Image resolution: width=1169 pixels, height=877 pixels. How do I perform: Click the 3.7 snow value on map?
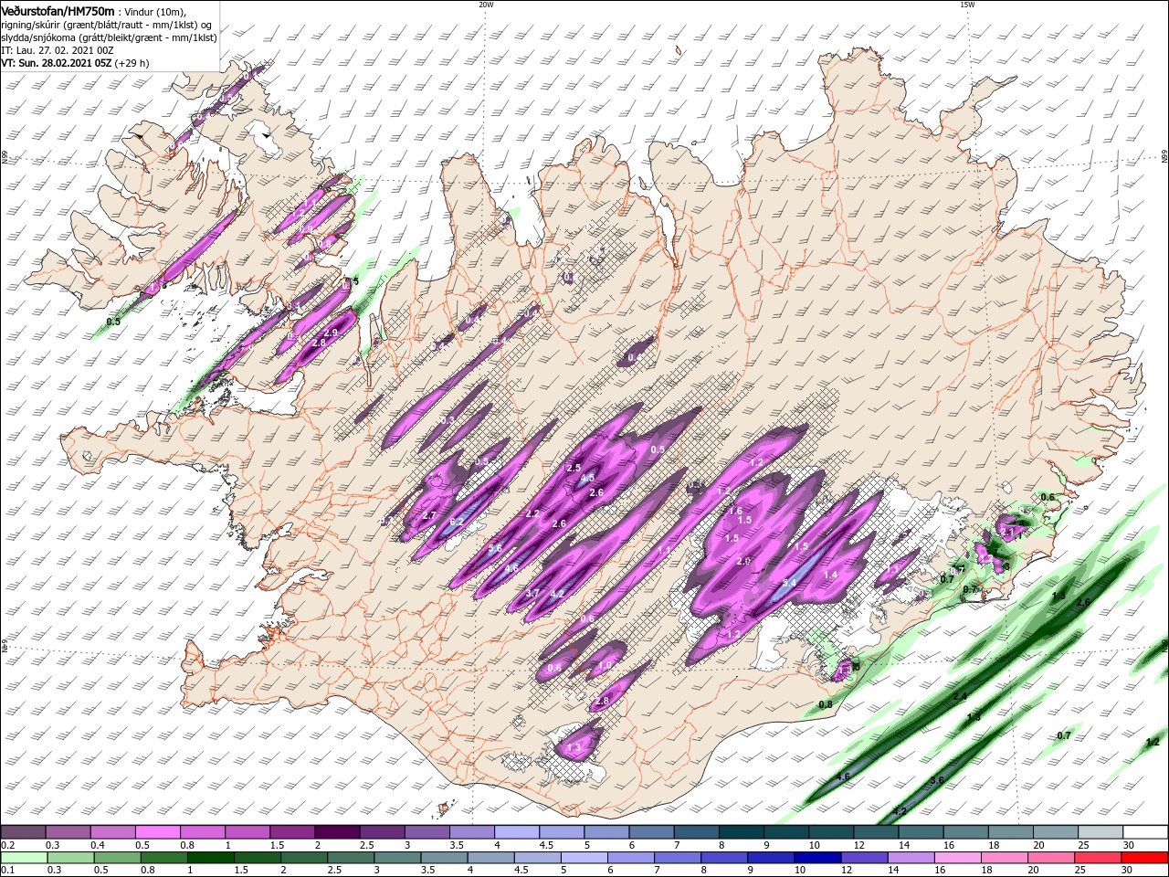[x=533, y=593]
